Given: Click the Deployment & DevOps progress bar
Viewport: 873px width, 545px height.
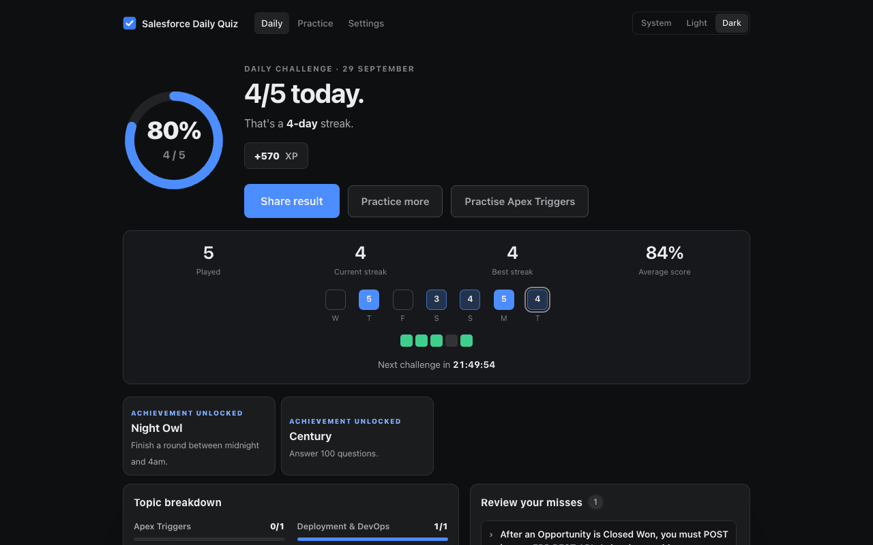Looking at the screenshot, I should (x=372, y=539).
